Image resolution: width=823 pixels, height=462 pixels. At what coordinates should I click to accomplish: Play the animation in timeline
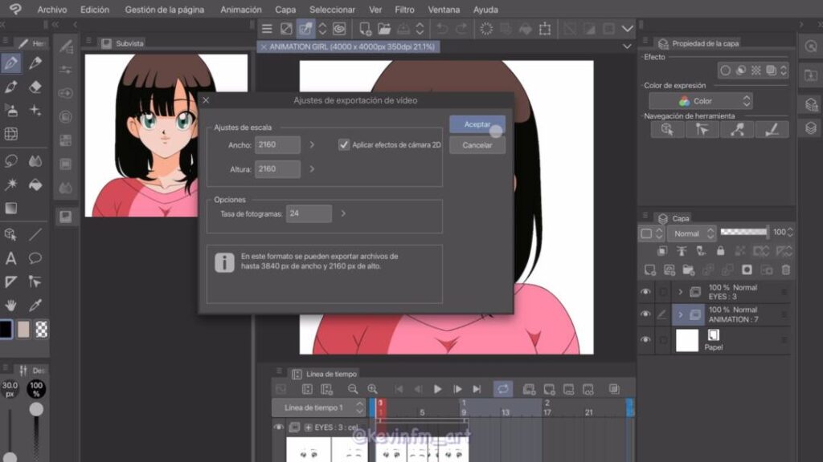[x=437, y=389]
